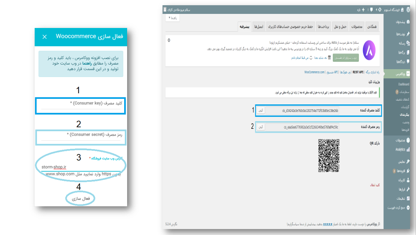Open تنظیمات settings in sidebar
This screenshot has width=416, height=235.
[x=403, y=198]
